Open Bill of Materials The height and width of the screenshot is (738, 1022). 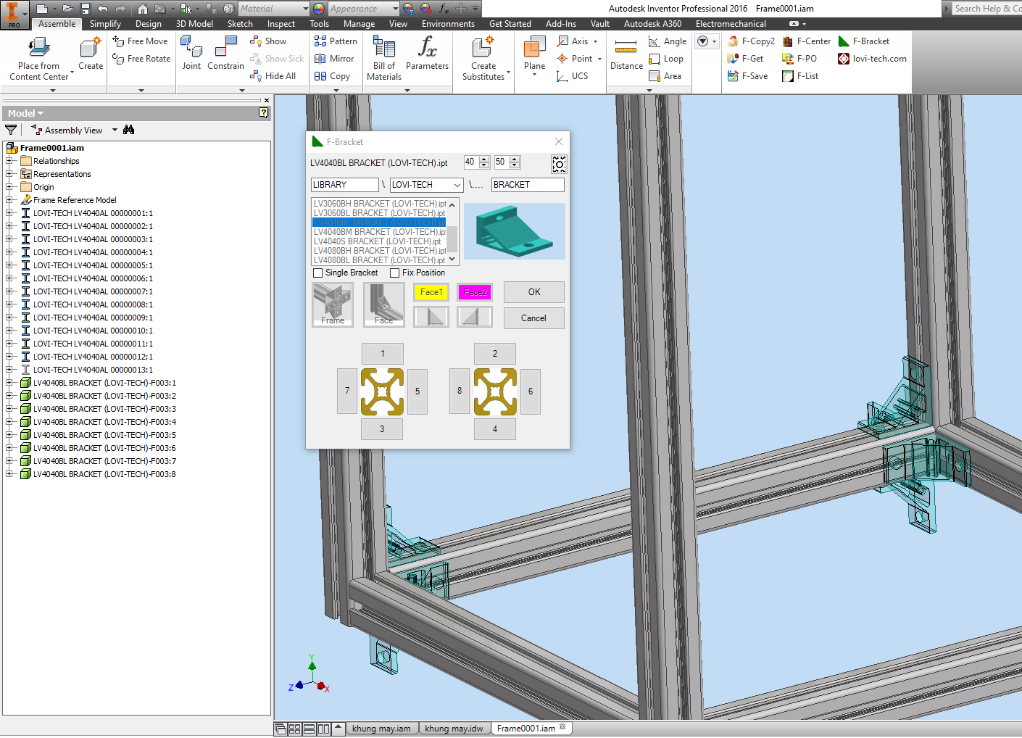point(384,58)
